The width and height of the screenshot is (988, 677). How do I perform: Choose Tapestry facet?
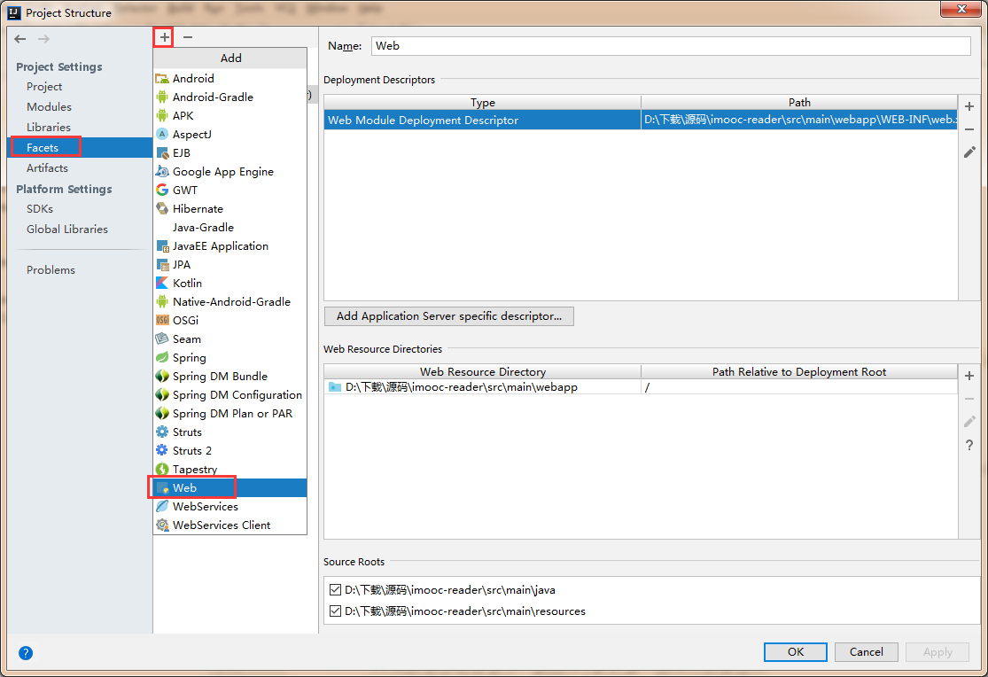point(230,469)
